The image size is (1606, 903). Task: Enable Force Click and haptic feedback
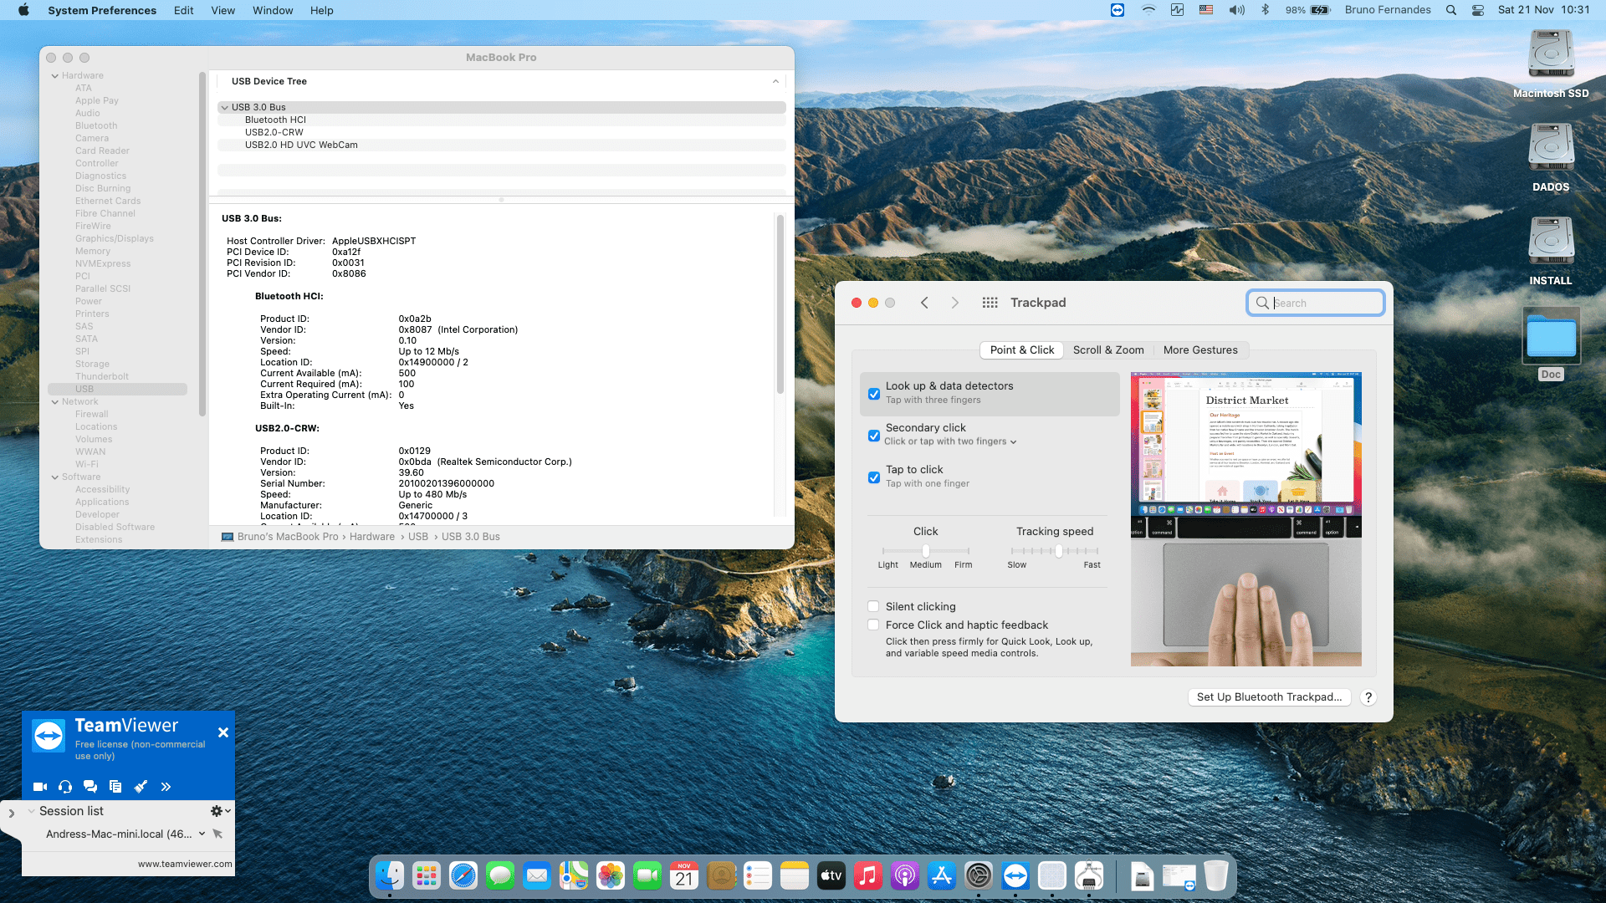873,625
